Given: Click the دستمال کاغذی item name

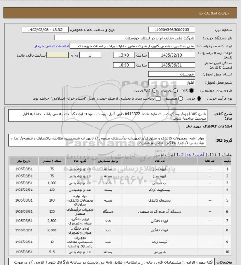Looking at the screenshot, I should [160, 200].
